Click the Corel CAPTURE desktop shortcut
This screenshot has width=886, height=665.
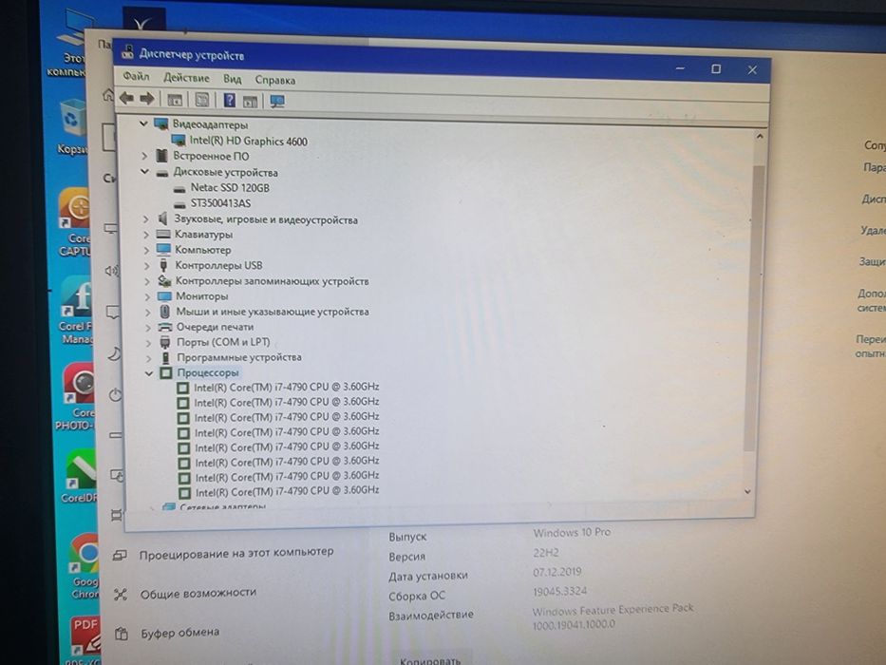pyautogui.click(x=75, y=221)
